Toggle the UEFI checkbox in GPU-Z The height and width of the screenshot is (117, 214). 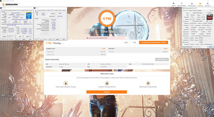coord(209,21)
